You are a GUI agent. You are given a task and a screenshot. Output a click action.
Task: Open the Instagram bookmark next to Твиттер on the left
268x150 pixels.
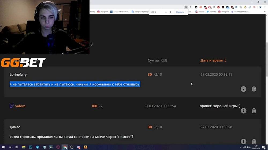pyautogui.click(x=103, y=12)
